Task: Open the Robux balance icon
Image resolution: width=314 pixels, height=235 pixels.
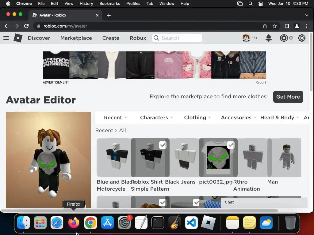Action: click(284, 38)
